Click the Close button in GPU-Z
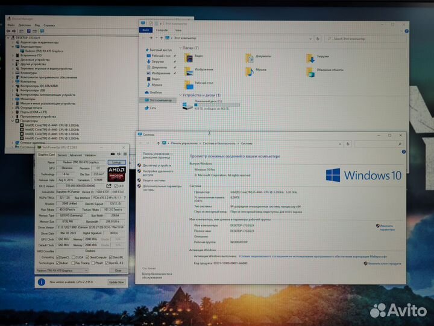434x326 pixels. 118,270
